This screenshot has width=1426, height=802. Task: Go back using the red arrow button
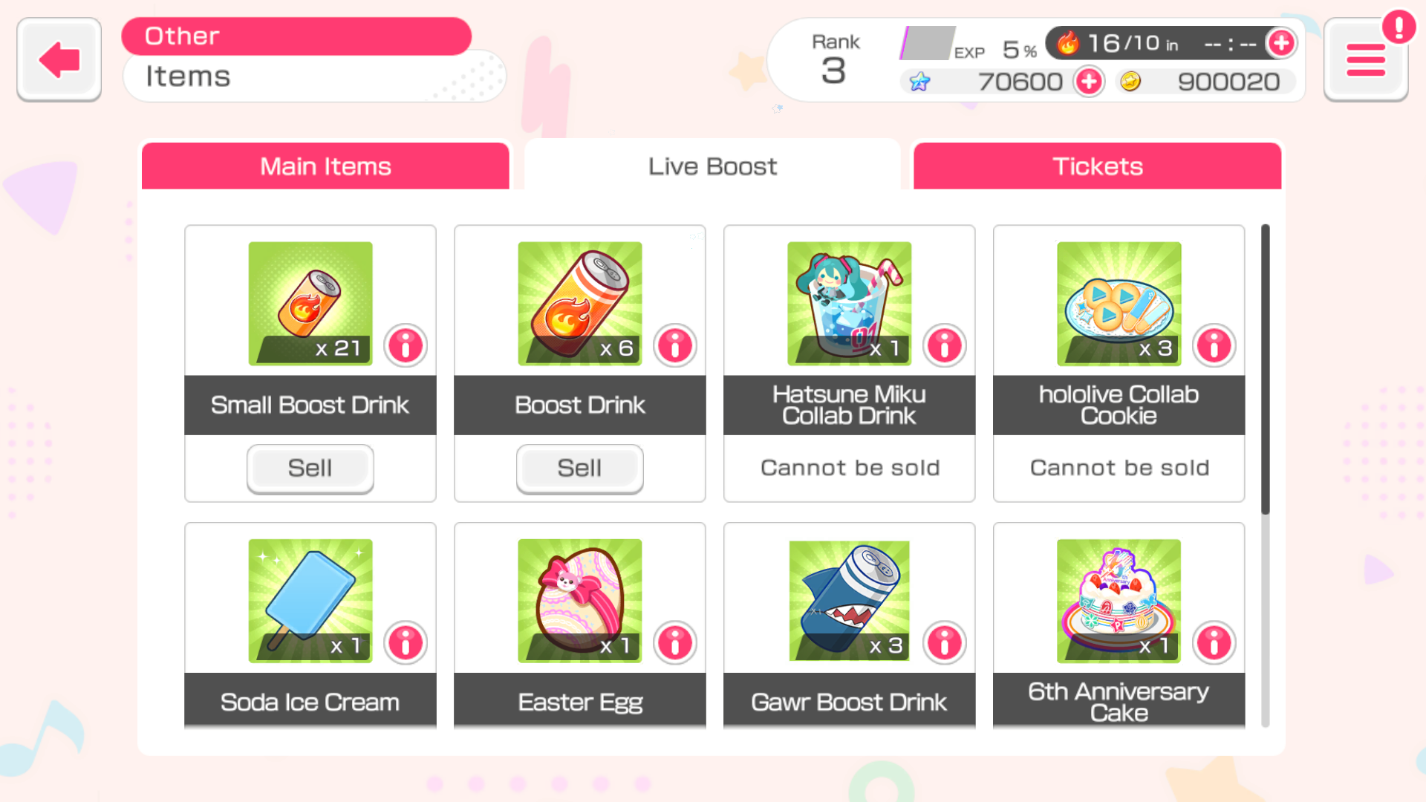[x=59, y=59]
